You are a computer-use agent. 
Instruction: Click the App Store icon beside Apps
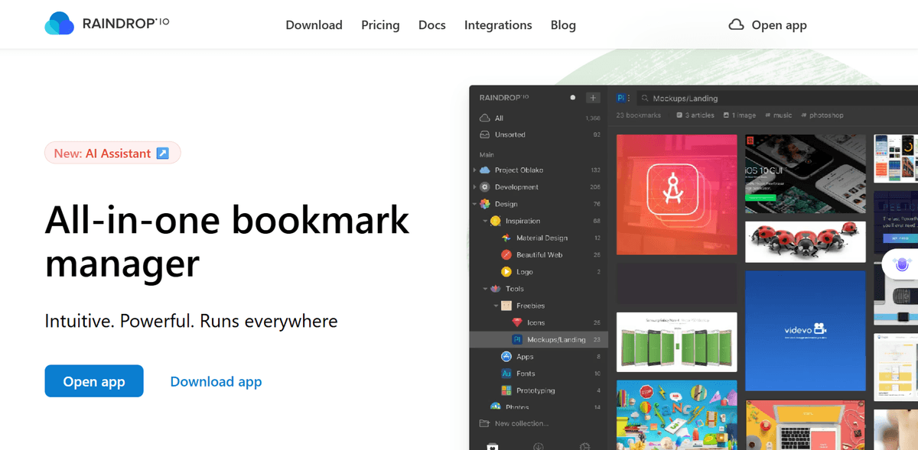pos(506,357)
